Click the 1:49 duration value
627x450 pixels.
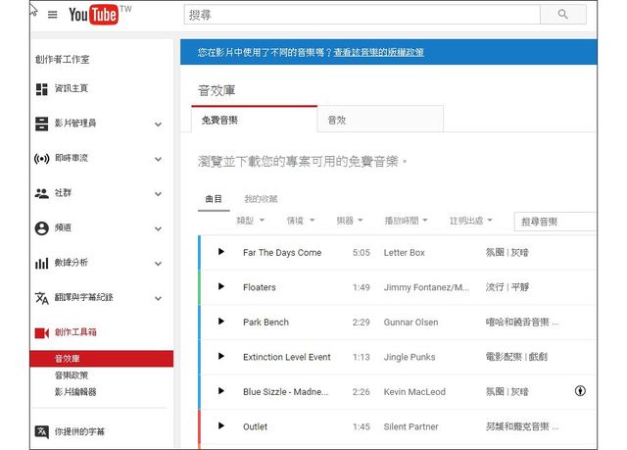(362, 287)
